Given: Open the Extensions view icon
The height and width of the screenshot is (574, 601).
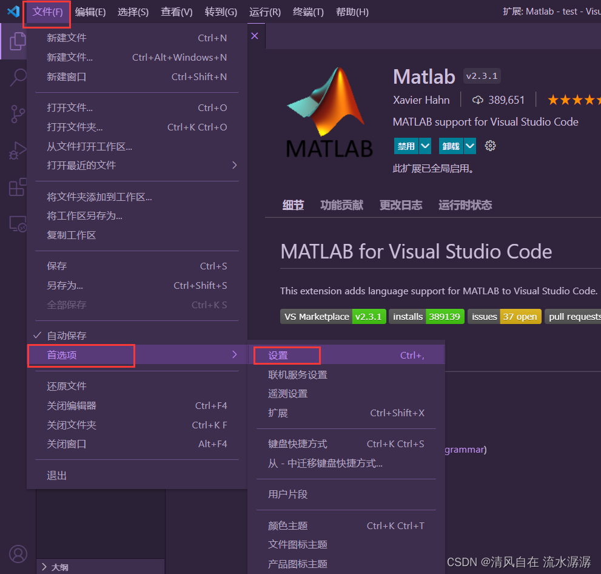Looking at the screenshot, I should [x=18, y=187].
